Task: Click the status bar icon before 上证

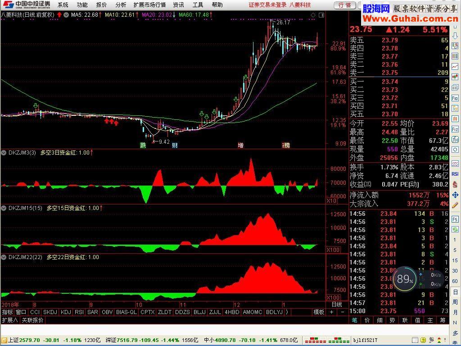Action: click(4, 340)
